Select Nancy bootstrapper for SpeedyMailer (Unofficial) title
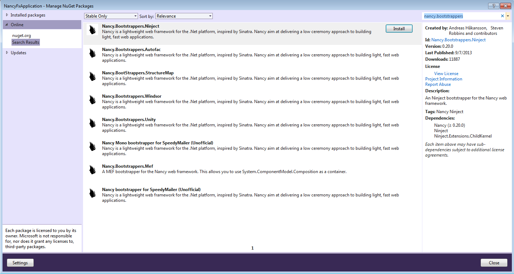This screenshot has height=274, width=514. (x=151, y=190)
